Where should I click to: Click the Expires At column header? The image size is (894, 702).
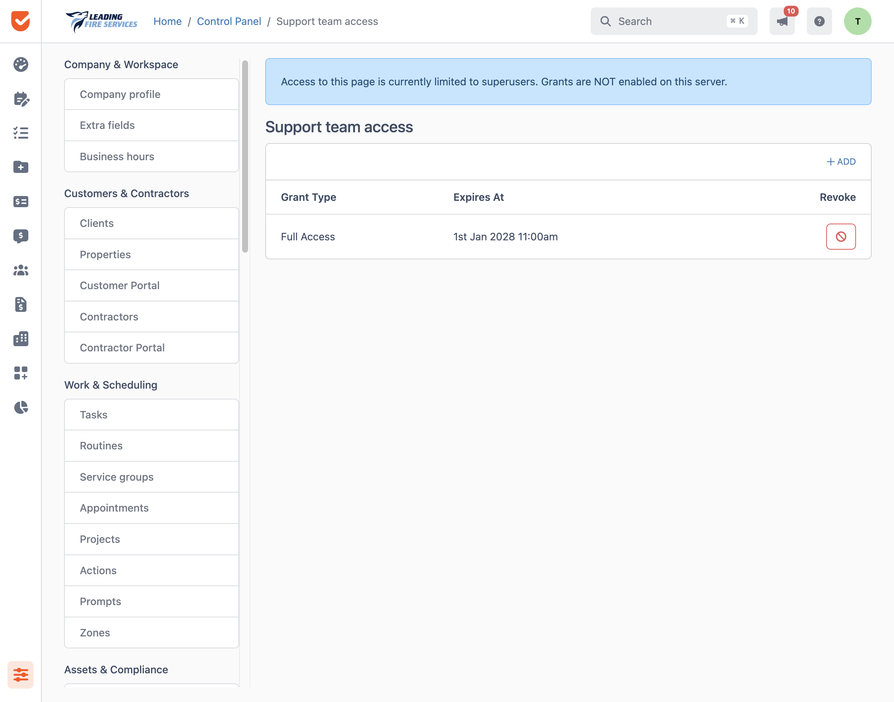[x=478, y=197]
